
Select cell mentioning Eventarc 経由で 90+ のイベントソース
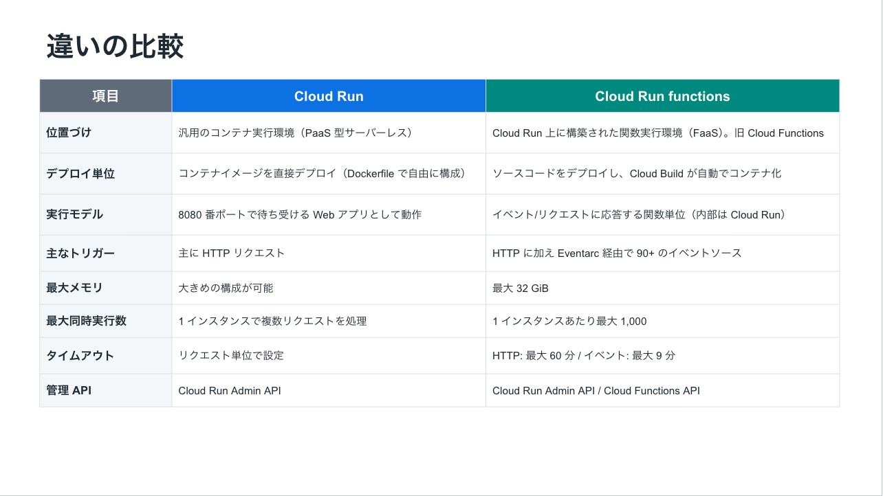(x=663, y=253)
